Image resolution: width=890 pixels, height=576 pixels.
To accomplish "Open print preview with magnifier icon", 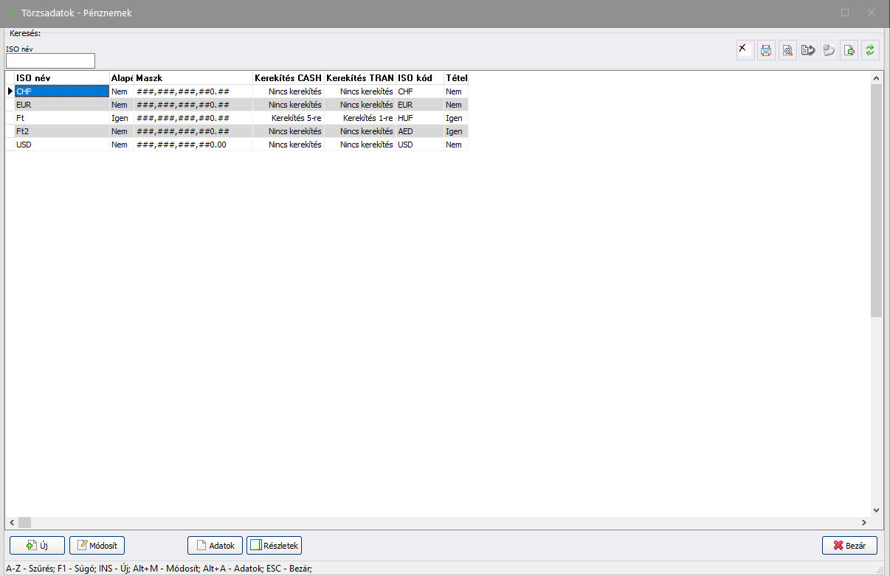I will tap(787, 50).
